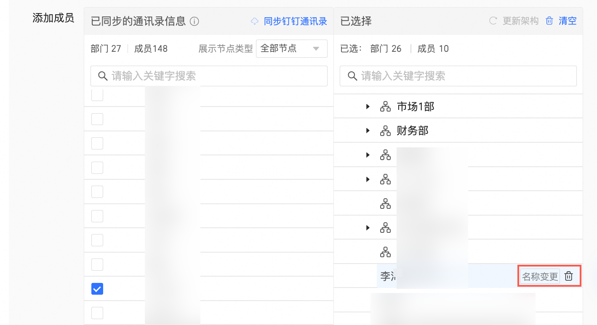
Task: Delete the 李 member with the trash icon
Action: point(569,276)
